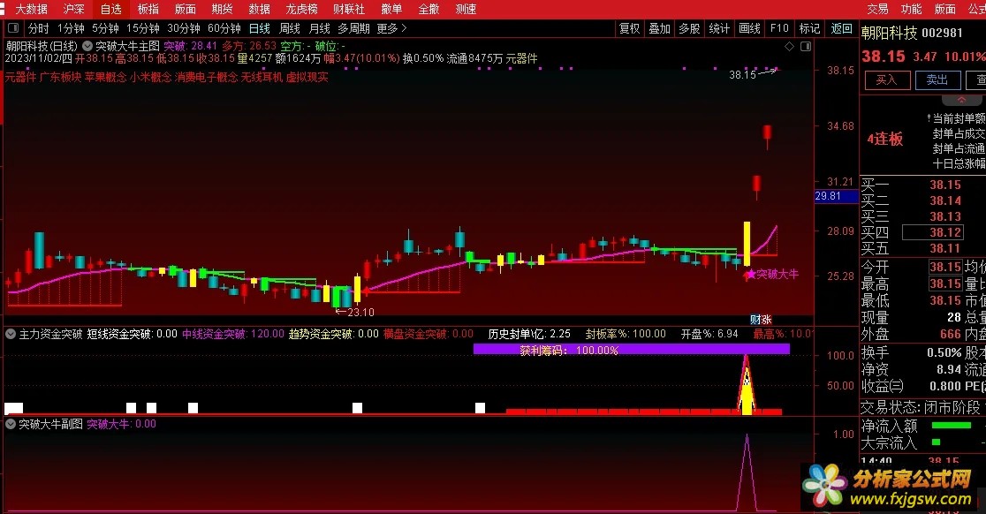
Task: Click the 虚拟现实 concept tag
Action: coord(307,78)
